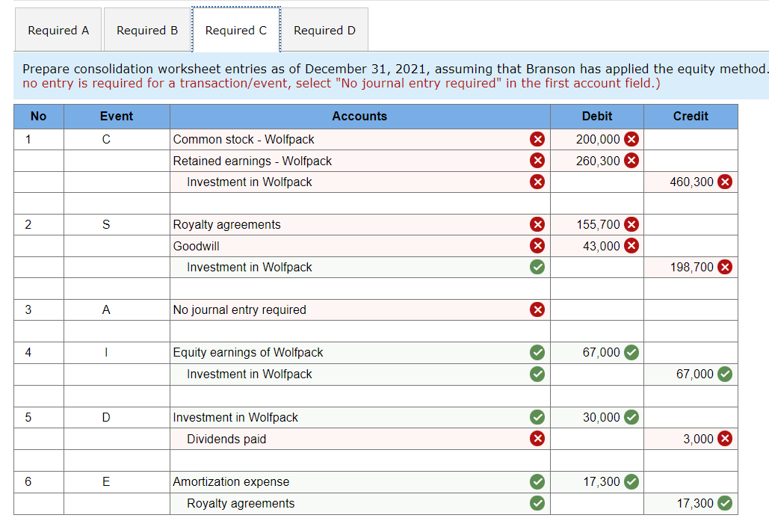
Task: Click the Dividends paid account field
Action: (x=360, y=439)
